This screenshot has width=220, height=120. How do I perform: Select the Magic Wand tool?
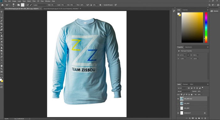point(2,21)
